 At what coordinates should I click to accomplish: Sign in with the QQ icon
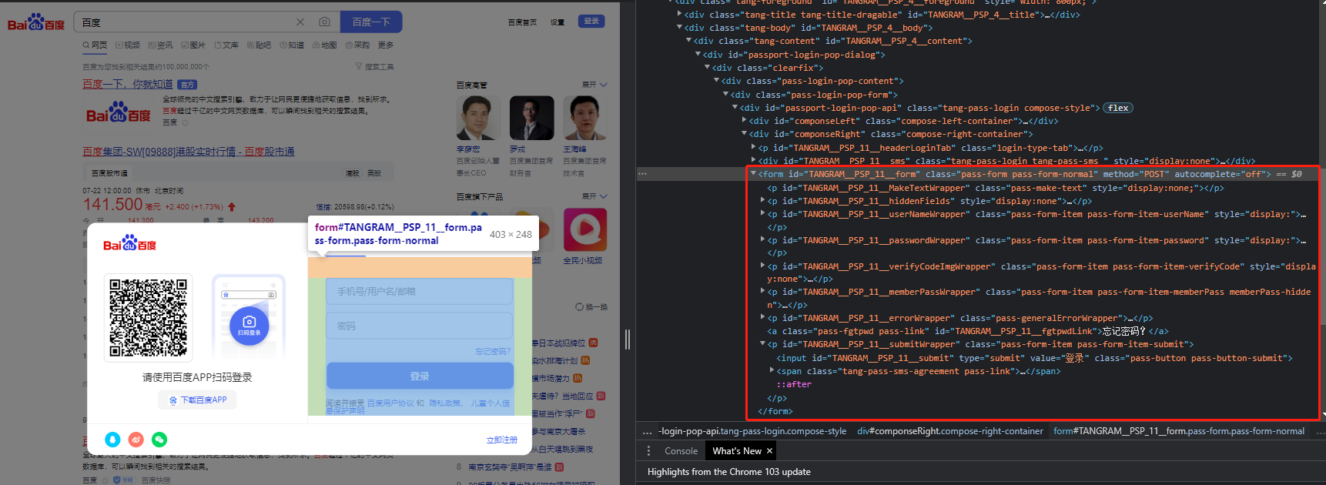[112, 440]
